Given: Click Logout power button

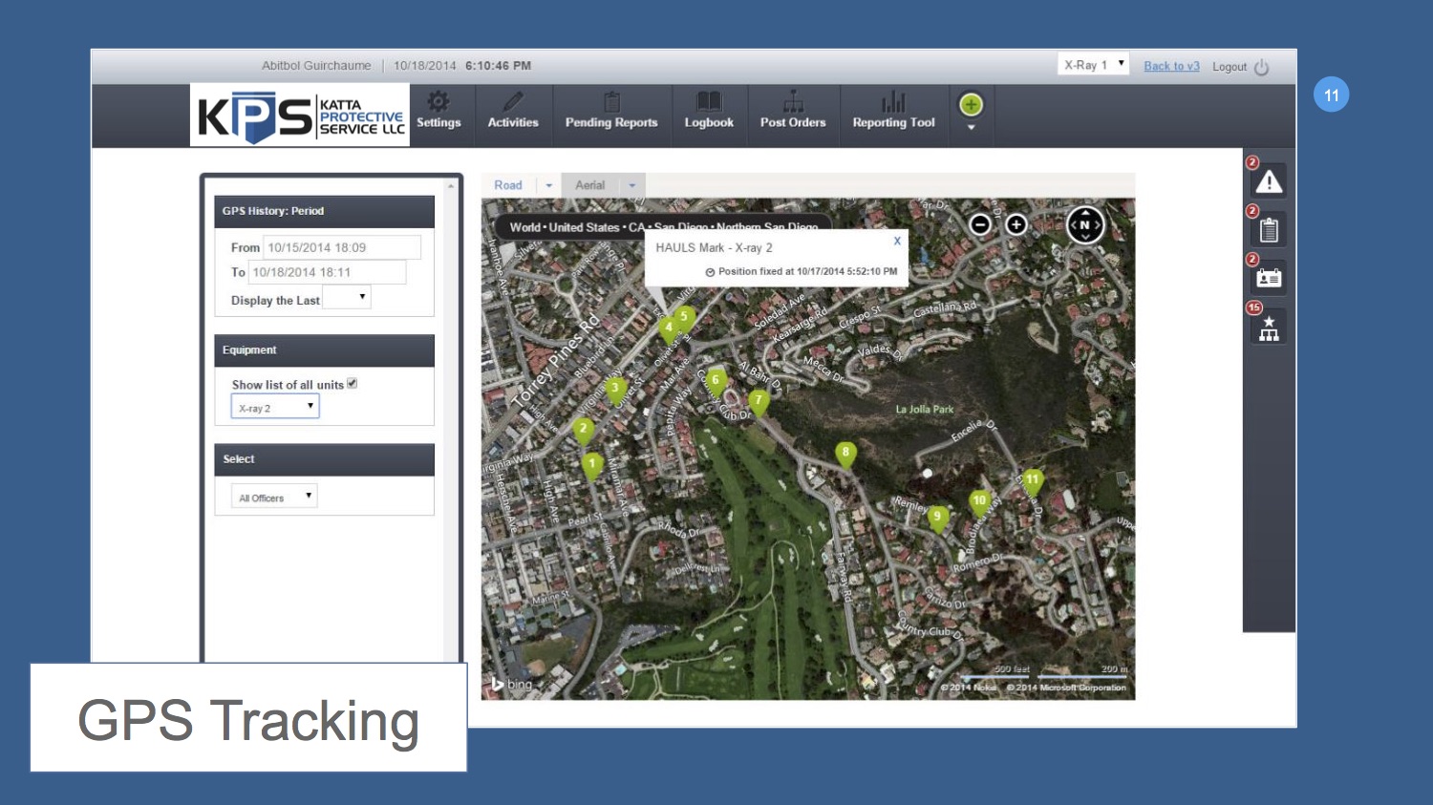Looking at the screenshot, I should pos(1261,67).
